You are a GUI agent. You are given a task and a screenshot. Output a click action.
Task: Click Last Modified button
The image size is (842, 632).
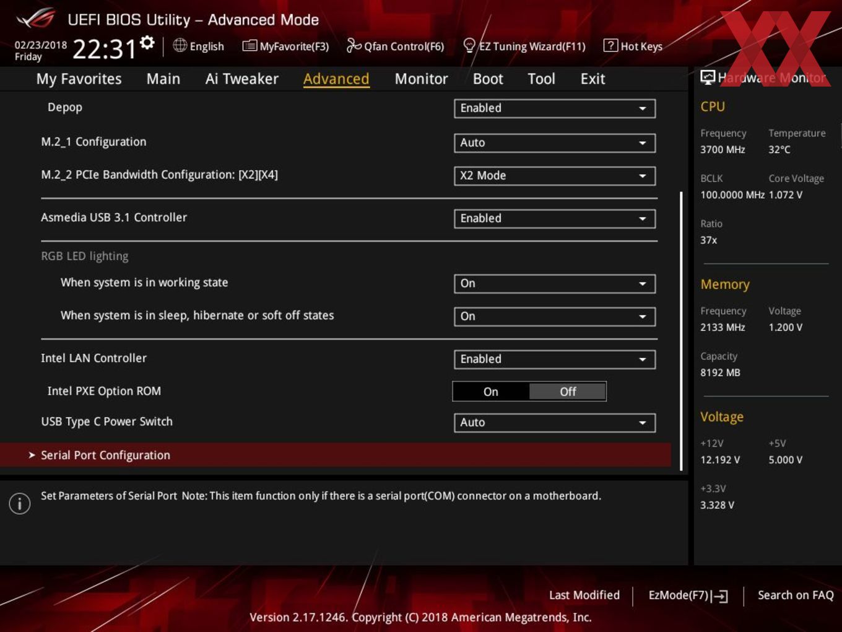click(x=584, y=595)
